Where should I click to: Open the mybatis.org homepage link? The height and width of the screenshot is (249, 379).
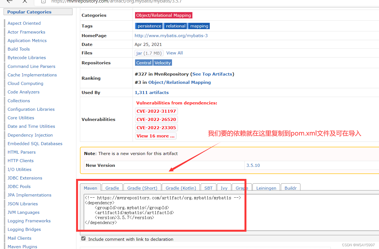pos(171,36)
